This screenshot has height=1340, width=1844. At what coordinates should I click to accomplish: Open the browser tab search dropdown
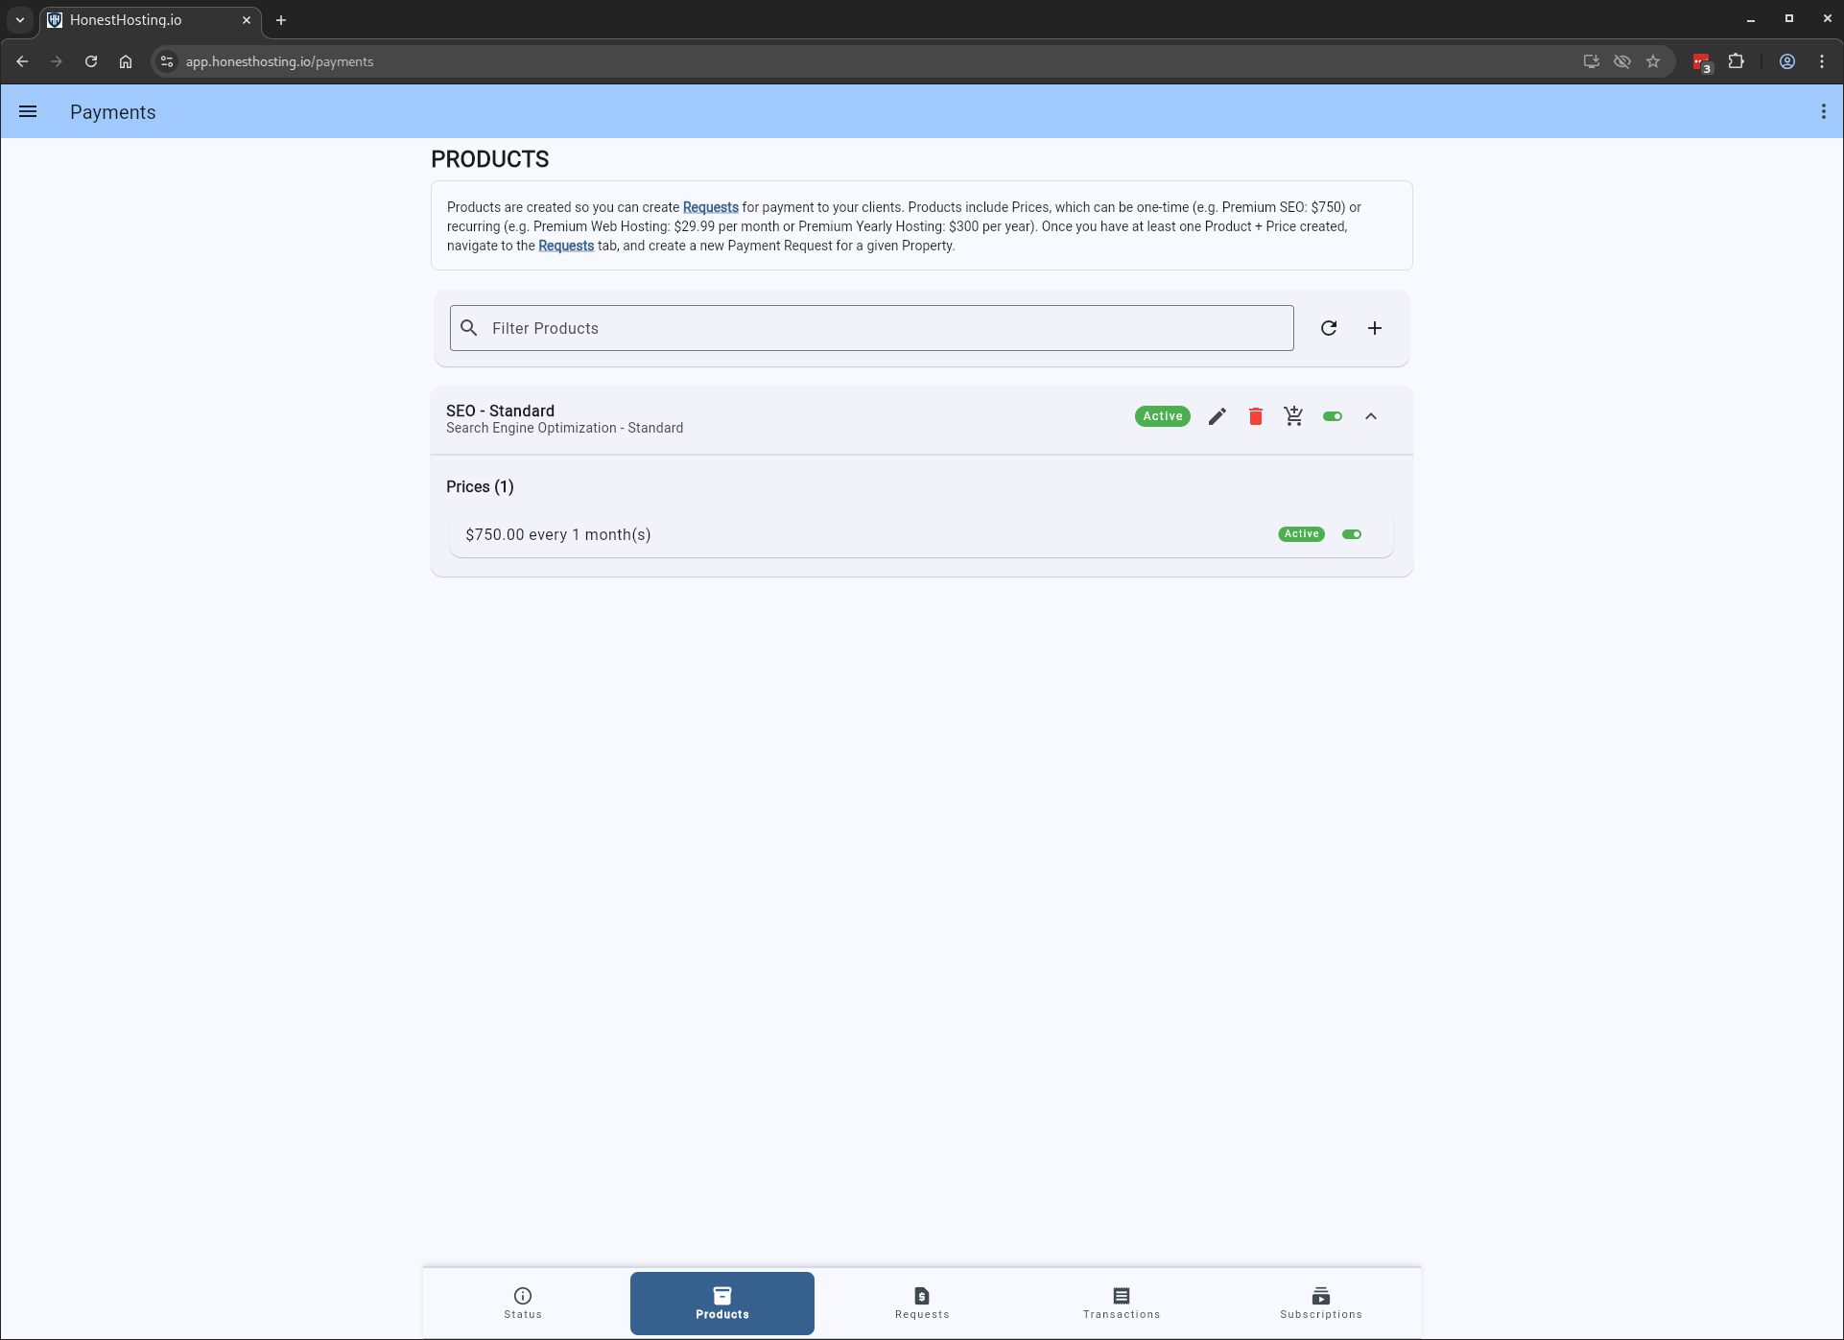(x=20, y=20)
